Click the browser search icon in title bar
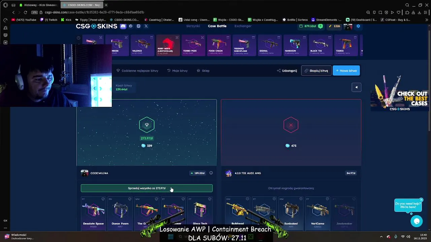This screenshot has width=431, height=242. (x=407, y=5)
